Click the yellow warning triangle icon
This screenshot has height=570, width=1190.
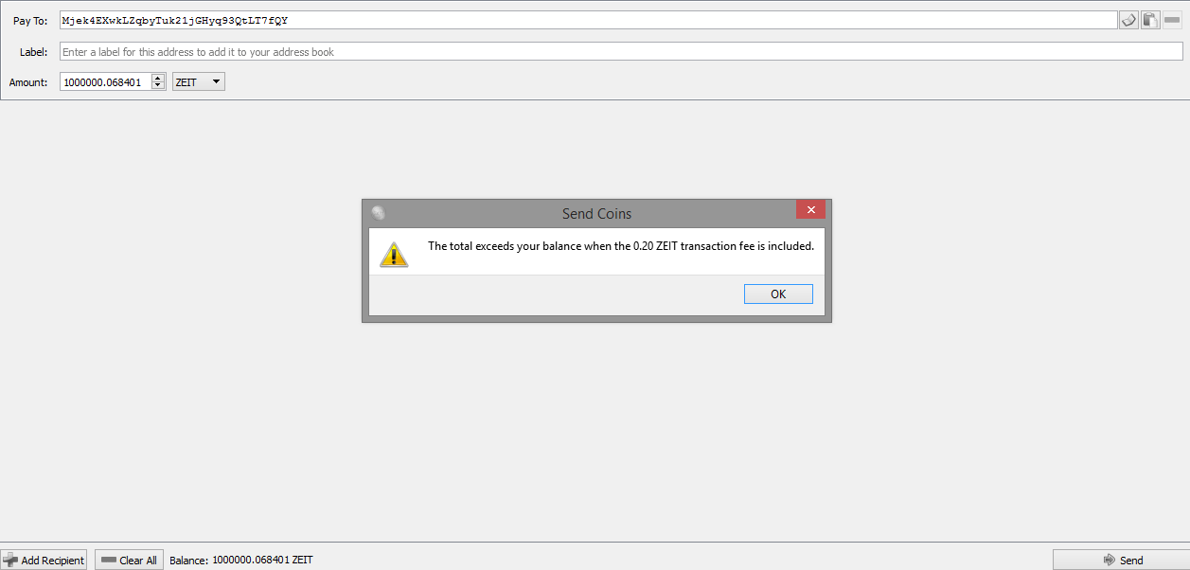point(394,254)
